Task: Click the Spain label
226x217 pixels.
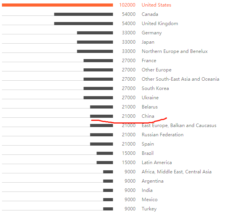Action: click(148, 144)
